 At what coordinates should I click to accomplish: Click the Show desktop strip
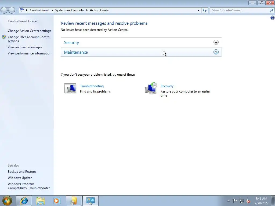tap(273, 201)
